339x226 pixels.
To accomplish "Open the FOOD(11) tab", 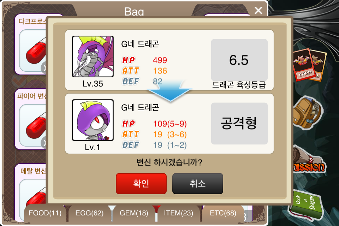I will tap(45, 213).
